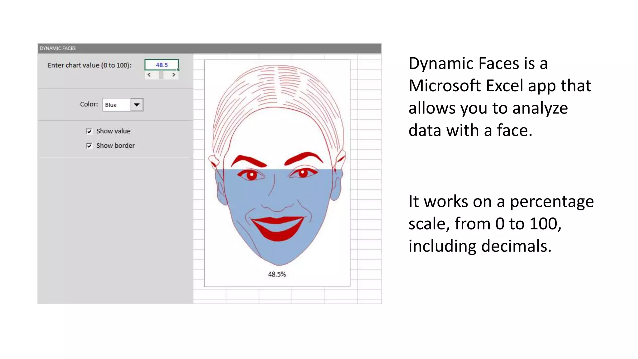Click the chart value input showing 48.5
The width and height of the screenshot is (638, 359).
click(161, 65)
